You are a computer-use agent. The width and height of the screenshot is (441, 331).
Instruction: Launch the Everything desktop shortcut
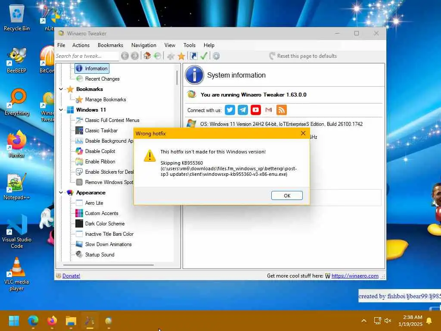(17, 102)
